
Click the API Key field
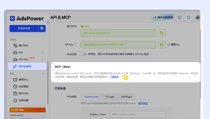[118, 45]
